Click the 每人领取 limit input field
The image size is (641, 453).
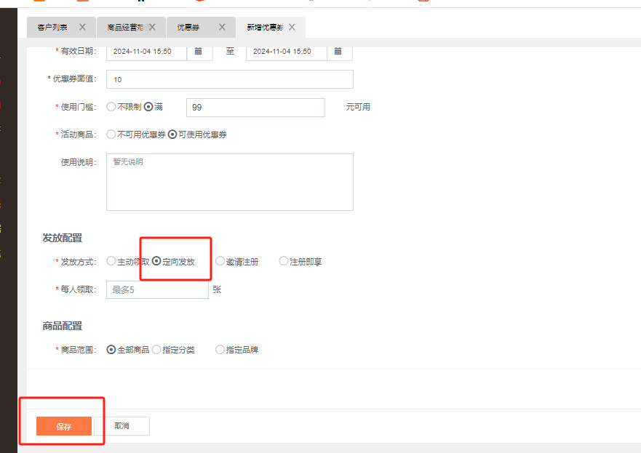point(157,289)
